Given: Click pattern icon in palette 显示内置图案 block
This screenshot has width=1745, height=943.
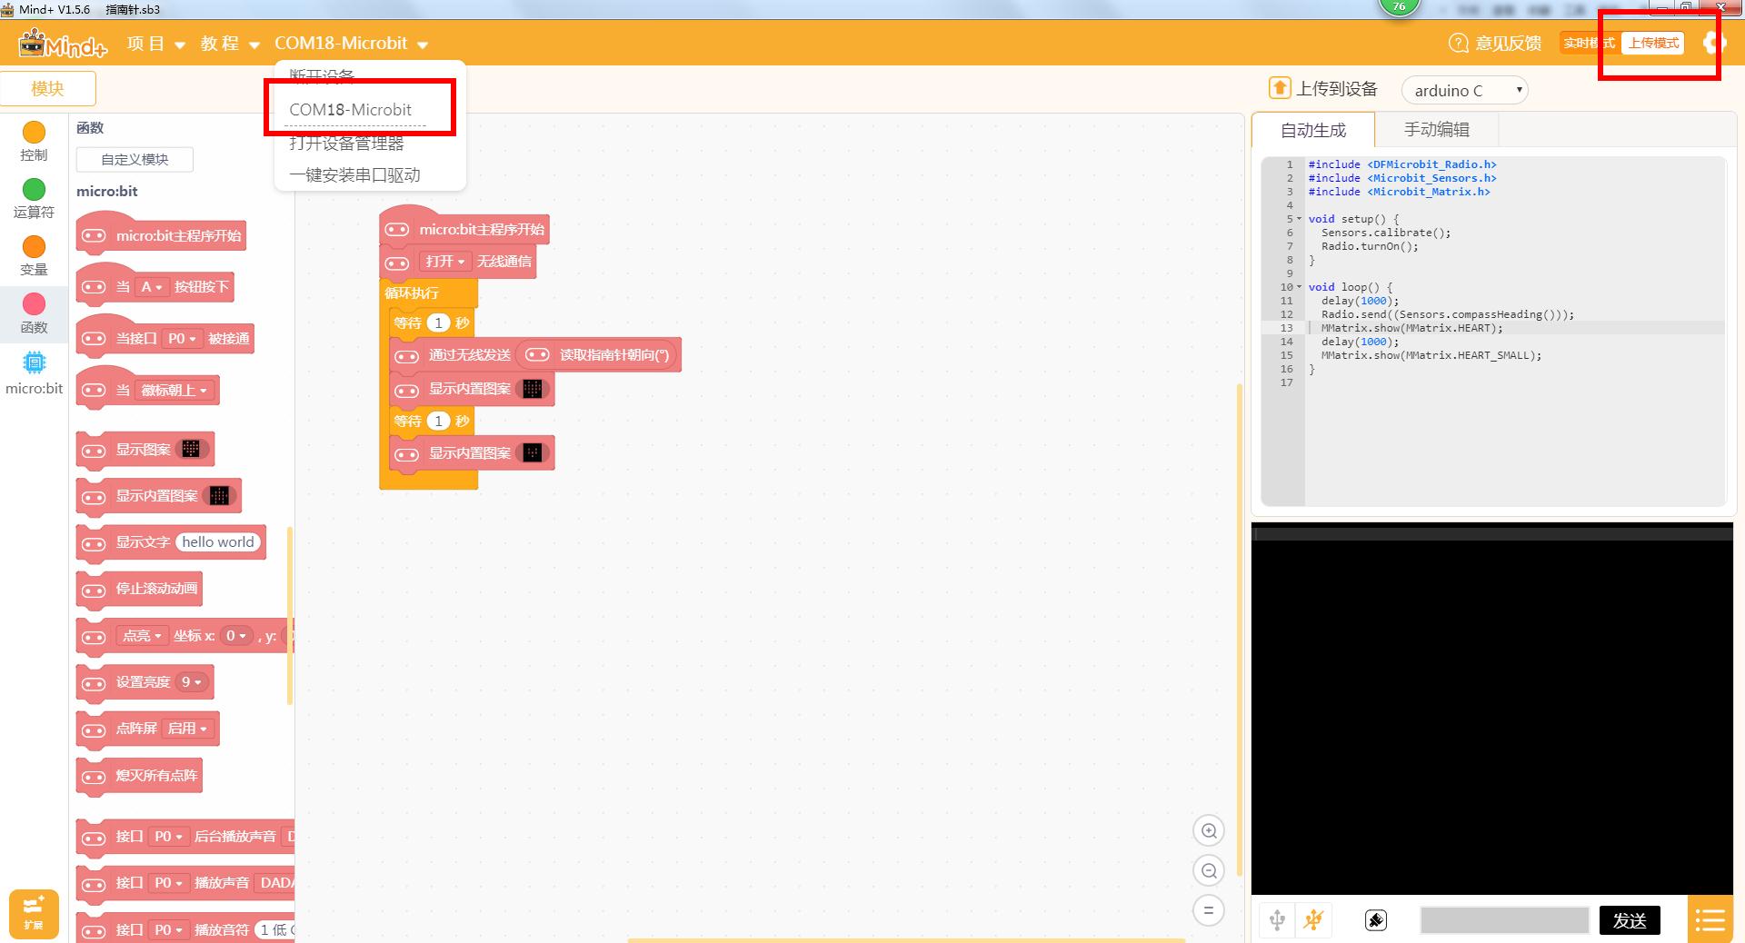Looking at the screenshot, I should (219, 495).
